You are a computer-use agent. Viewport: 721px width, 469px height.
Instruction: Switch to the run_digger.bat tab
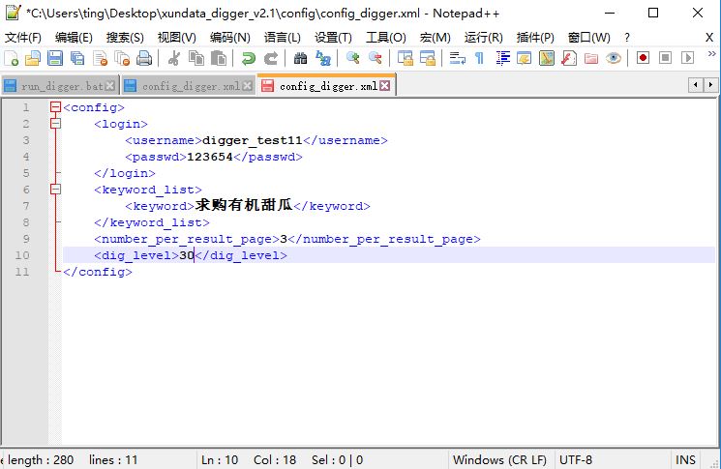click(60, 86)
